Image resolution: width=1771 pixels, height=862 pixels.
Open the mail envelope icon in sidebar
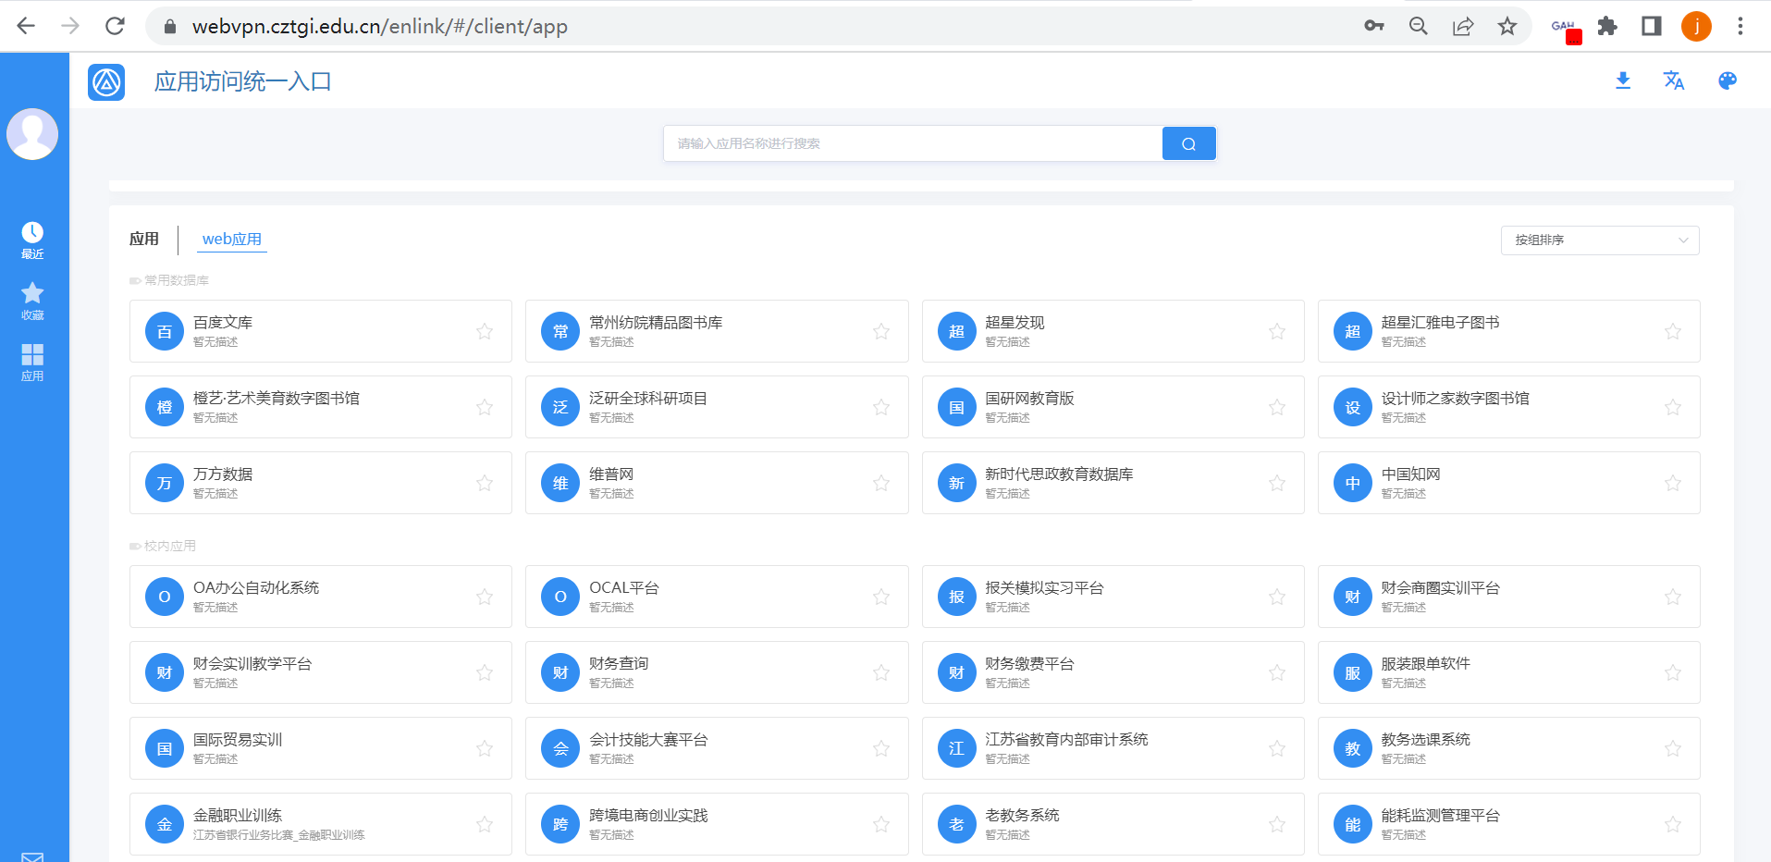click(32, 856)
